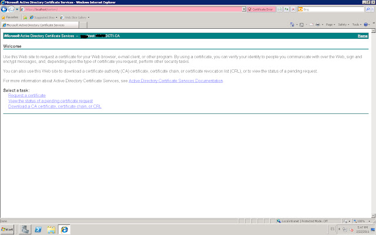The image size is (376, 235).
Task: Focus the Bing search input field
Action: (333, 9)
